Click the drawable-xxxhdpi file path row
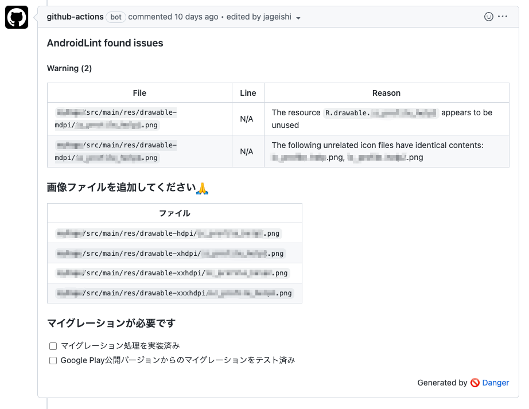The image size is (529, 409). 174,293
